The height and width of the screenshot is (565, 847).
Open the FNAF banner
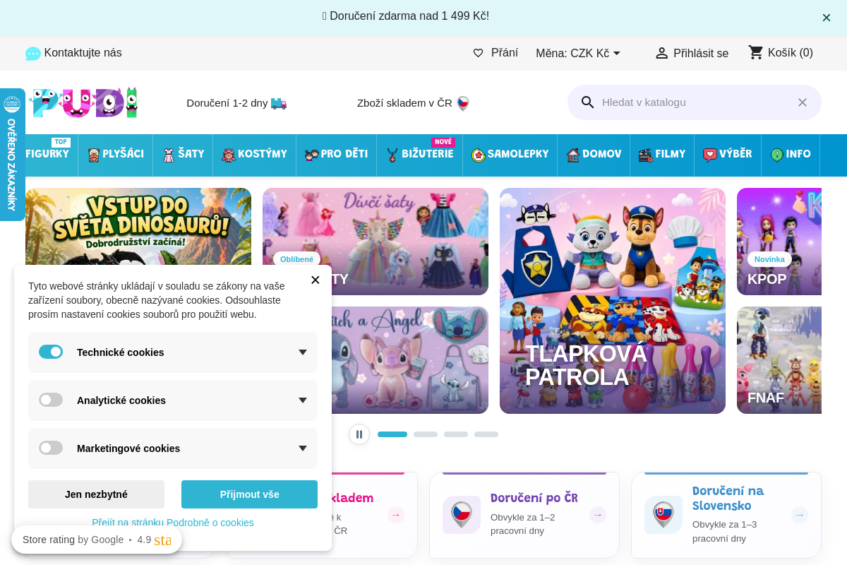click(x=779, y=360)
